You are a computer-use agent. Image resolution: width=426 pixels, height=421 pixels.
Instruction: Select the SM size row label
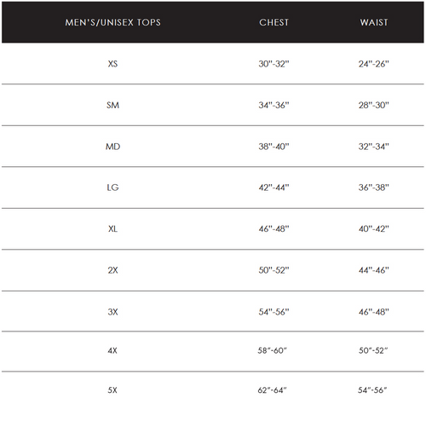tap(112, 105)
